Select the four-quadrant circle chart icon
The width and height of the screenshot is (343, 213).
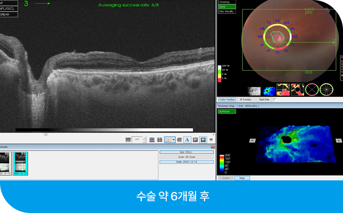(312, 90)
